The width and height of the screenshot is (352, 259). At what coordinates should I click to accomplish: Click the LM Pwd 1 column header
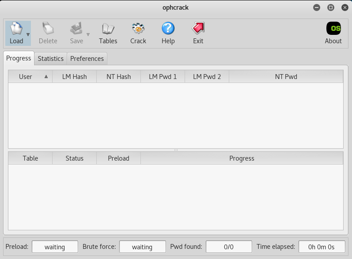[x=163, y=77]
